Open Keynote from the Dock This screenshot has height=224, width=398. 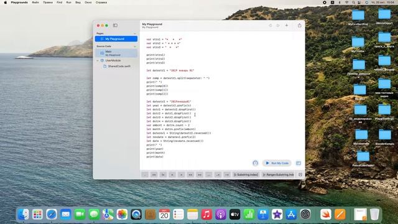[x=263, y=215]
